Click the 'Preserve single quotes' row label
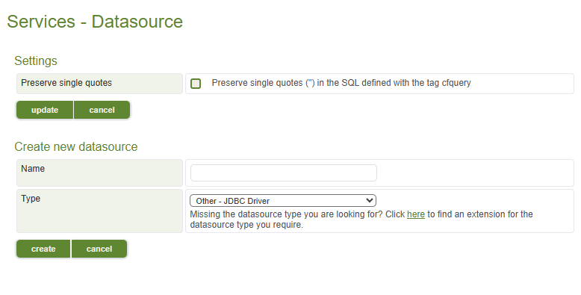The height and width of the screenshot is (295, 581). (66, 83)
